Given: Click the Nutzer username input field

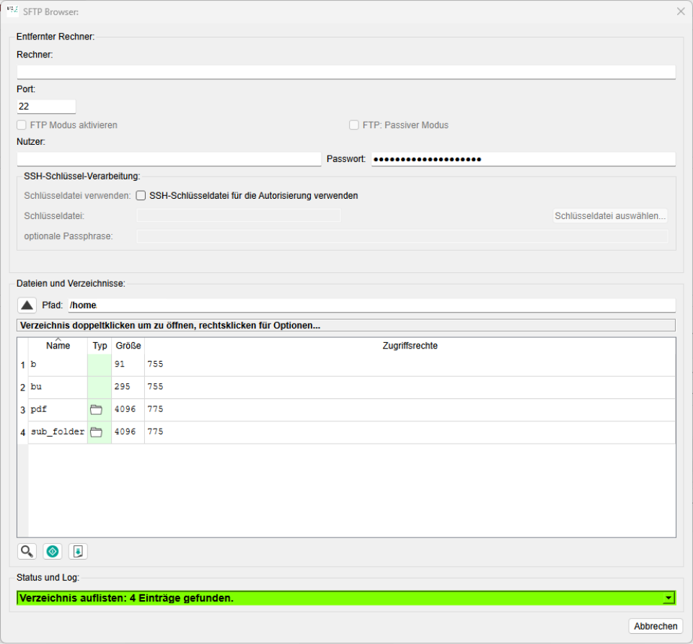Looking at the screenshot, I should coord(169,159).
